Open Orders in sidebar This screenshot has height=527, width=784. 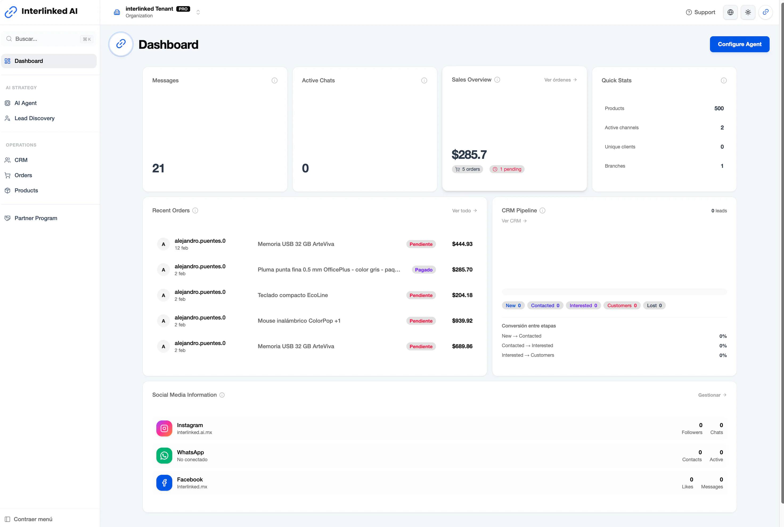click(49, 175)
